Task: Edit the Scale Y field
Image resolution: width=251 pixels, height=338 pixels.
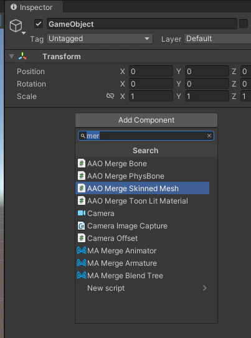Action: point(207,96)
